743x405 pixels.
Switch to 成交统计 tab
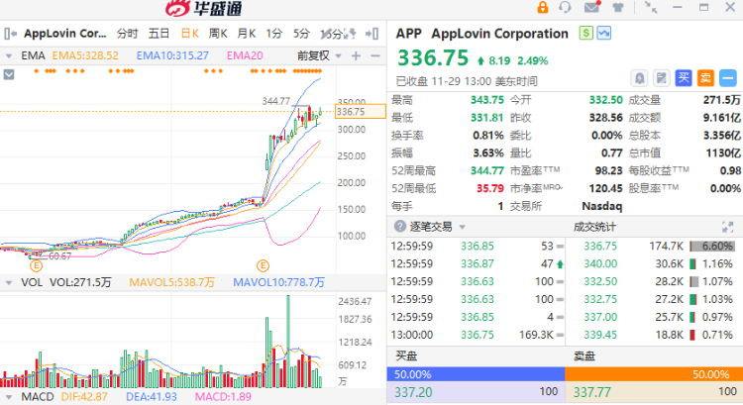pyautogui.click(x=594, y=227)
